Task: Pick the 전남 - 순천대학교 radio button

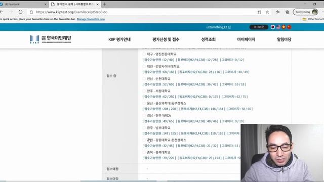Action: point(144,79)
